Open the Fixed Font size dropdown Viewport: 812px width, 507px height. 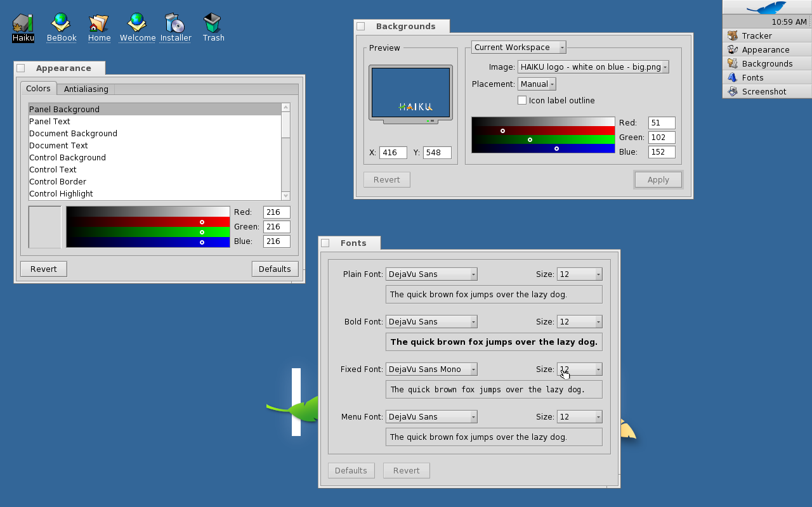pos(579,369)
